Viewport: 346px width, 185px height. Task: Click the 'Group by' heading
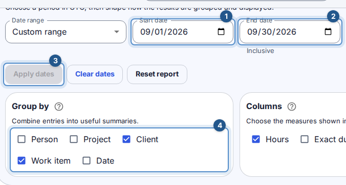click(30, 107)
